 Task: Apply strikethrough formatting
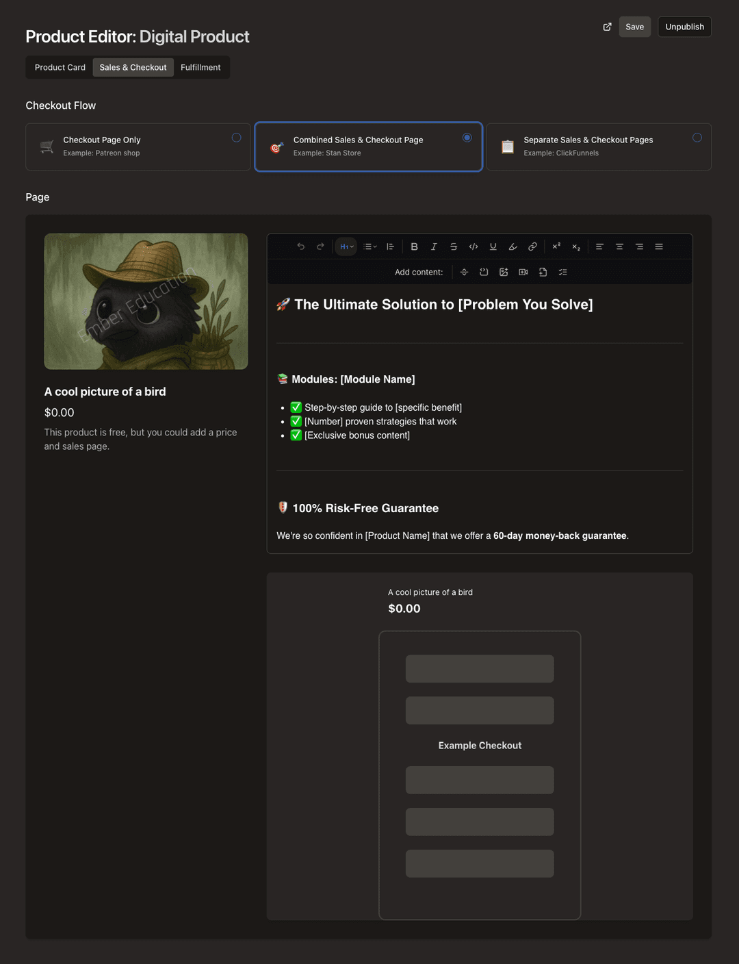(453, 246)
